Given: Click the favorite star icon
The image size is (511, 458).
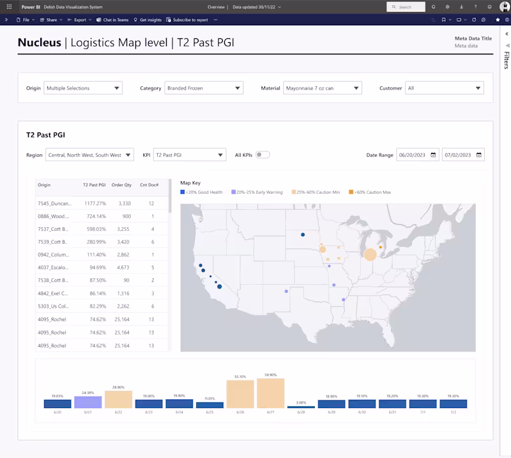Looking at the screenshot, I should click(498, 20).
